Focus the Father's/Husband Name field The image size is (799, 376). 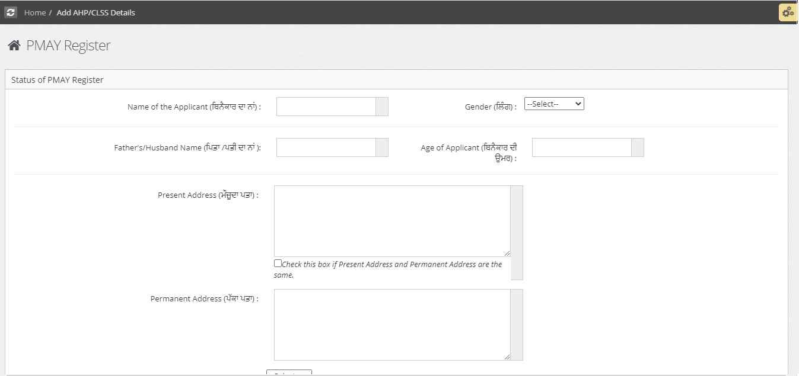click(326, 147)
